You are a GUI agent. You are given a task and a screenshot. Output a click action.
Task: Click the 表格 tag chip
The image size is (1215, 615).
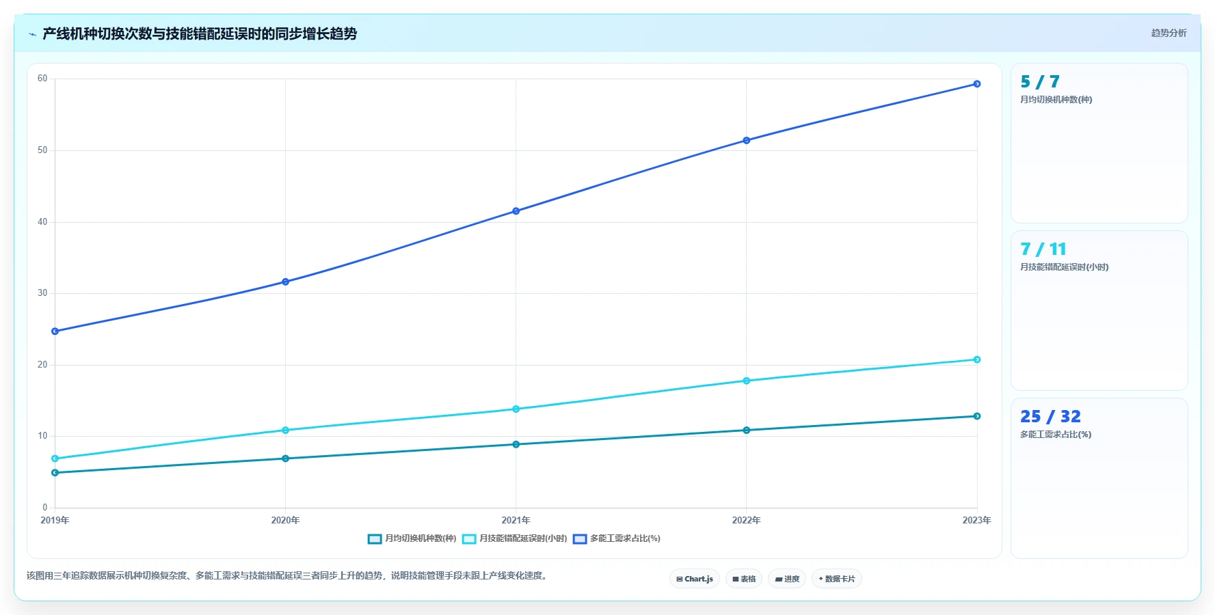[744, 579]
